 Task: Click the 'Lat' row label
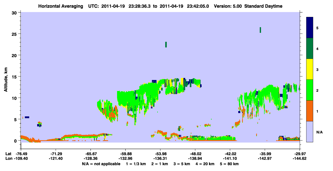tap(8, 154)
